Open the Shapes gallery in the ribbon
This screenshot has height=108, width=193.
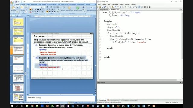coord(63,9)
